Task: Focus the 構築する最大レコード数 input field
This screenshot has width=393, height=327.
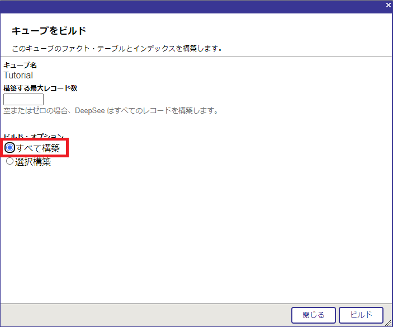Action: click(23, 100)
